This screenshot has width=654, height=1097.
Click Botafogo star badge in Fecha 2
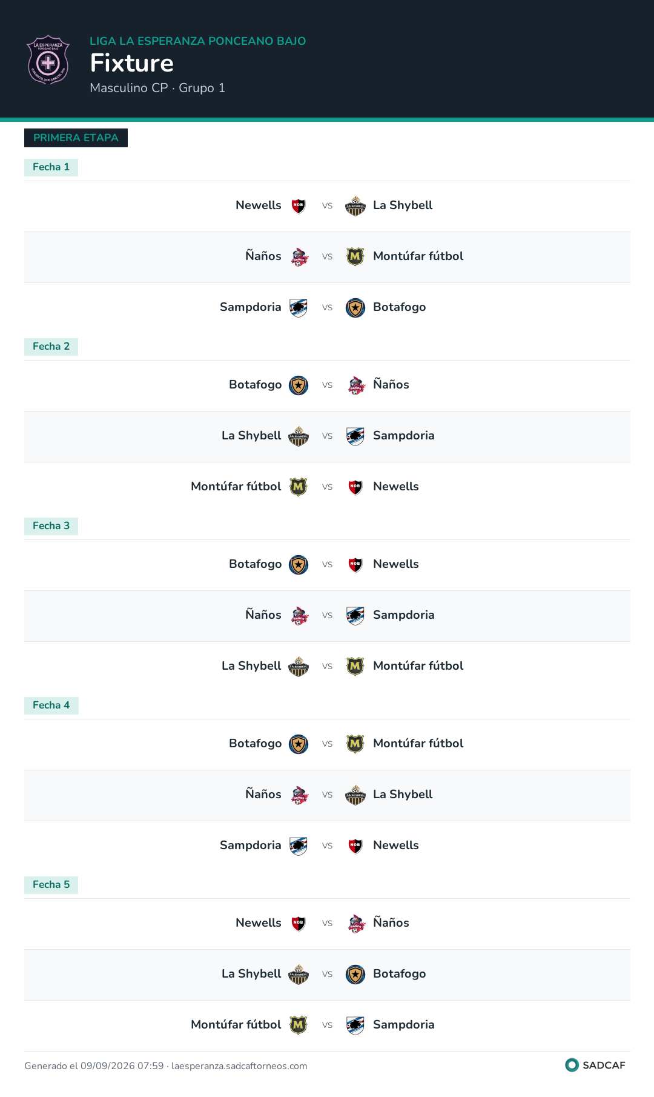coord(299,385)
